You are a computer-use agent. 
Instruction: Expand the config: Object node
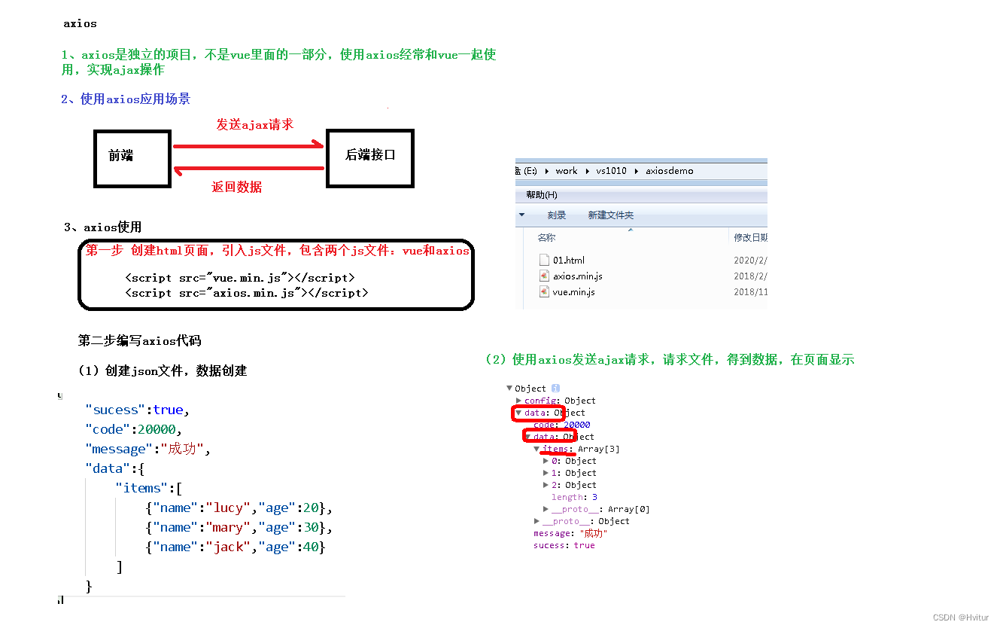[x=518, y=401]
